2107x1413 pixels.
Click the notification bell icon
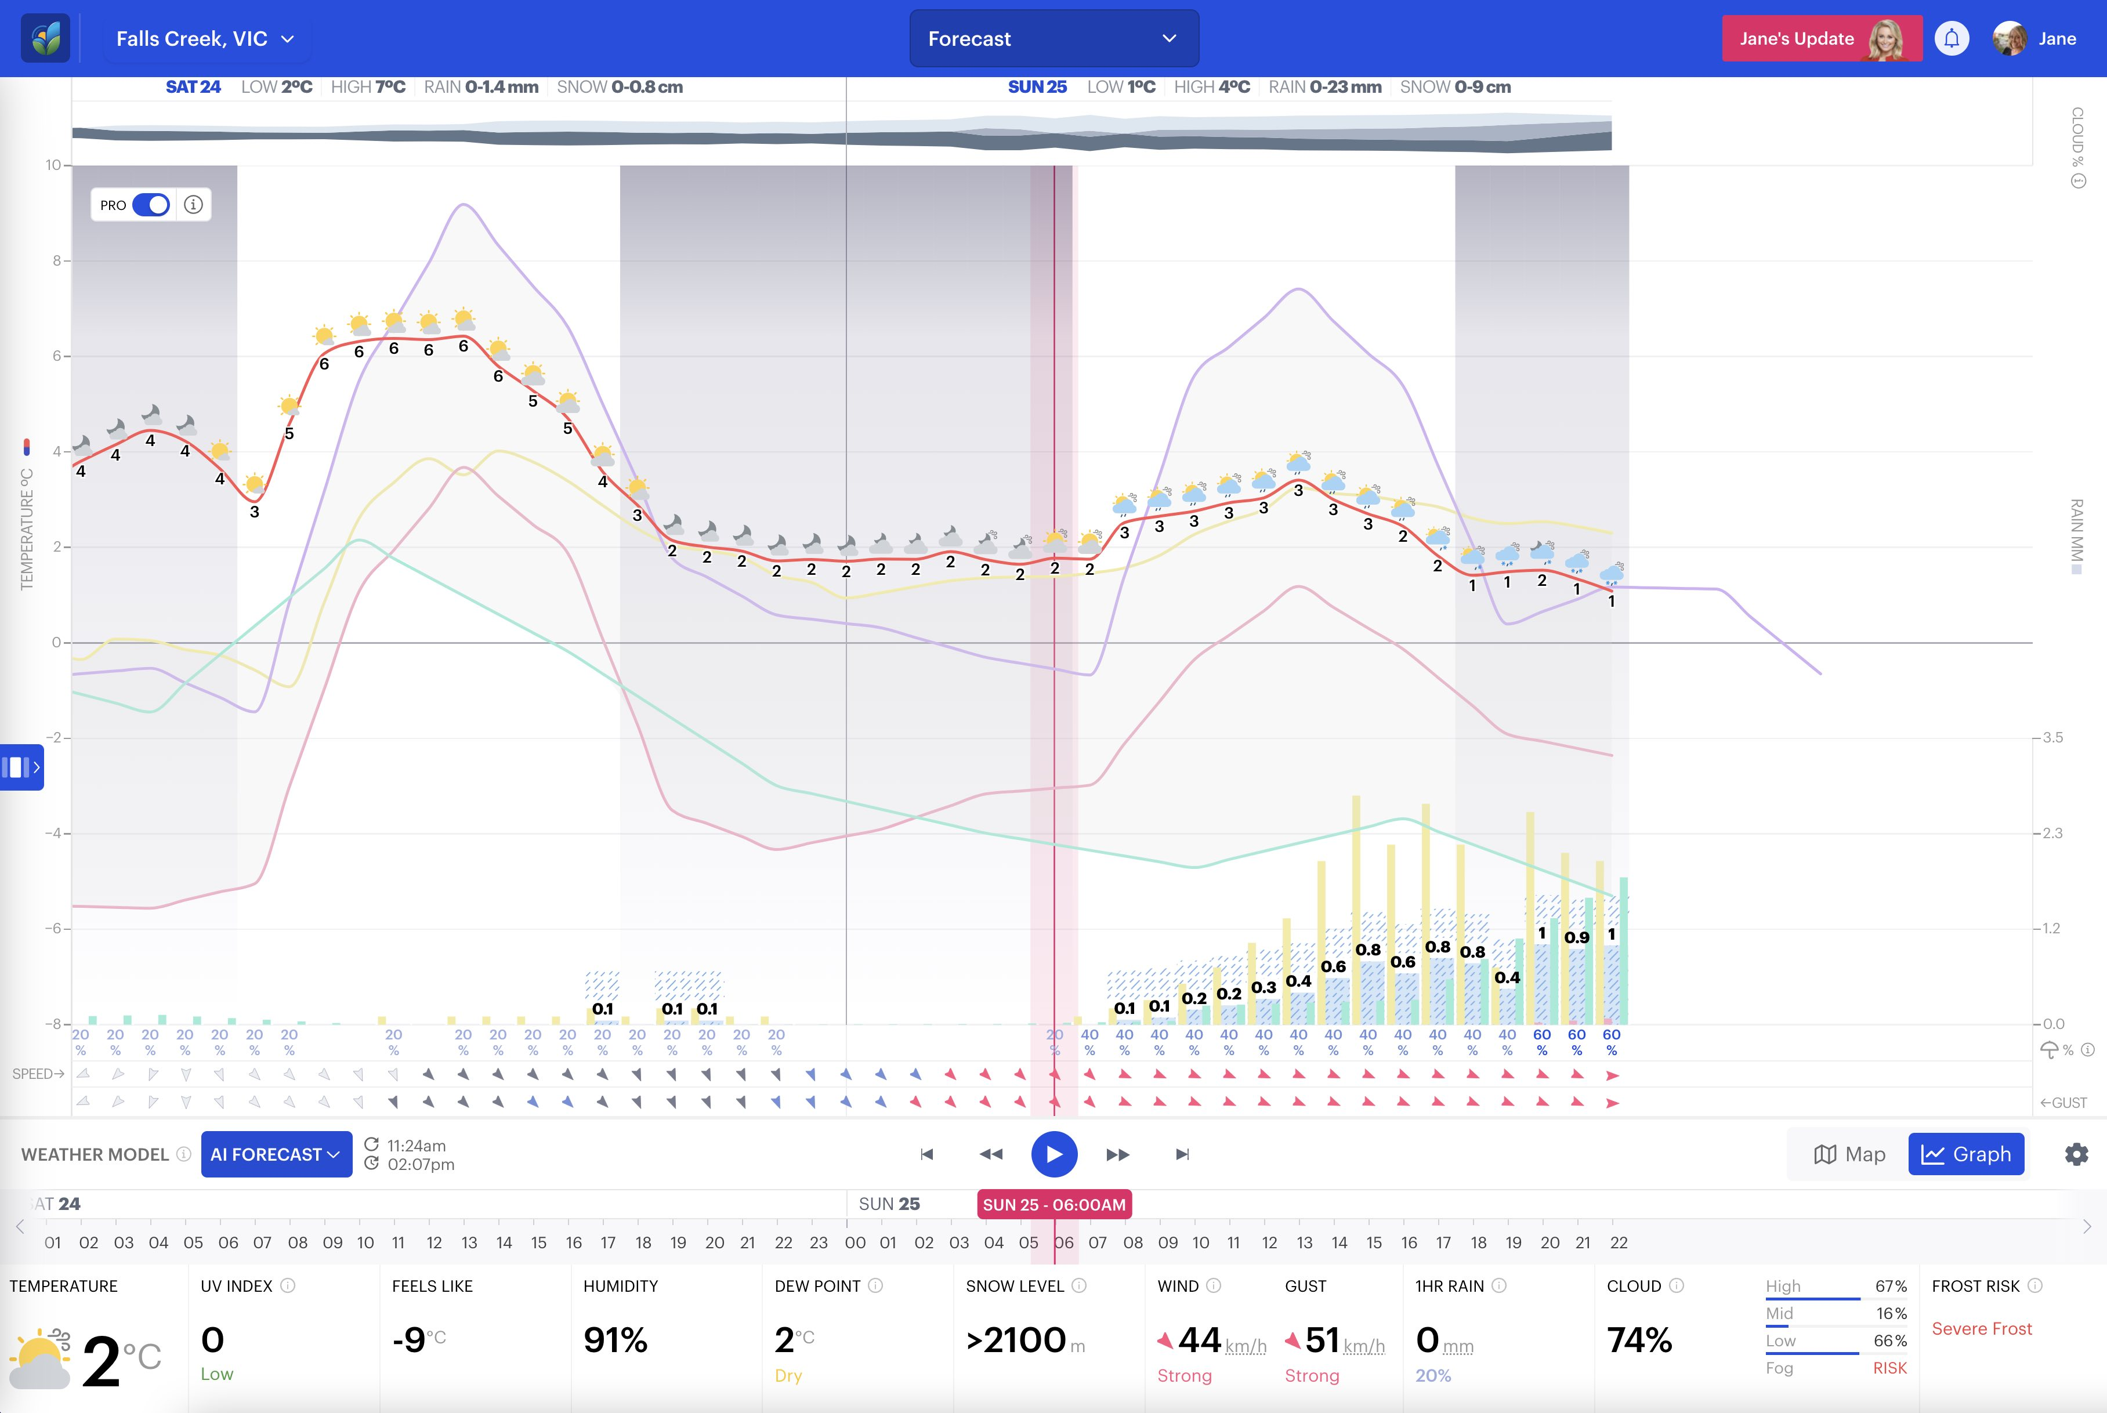(x=1951, y=39)
